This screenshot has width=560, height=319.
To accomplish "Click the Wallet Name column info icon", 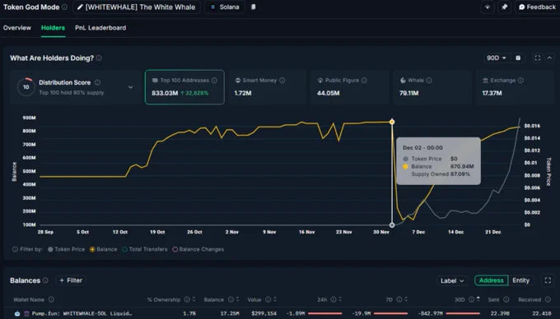I will [x=51, y=299].
